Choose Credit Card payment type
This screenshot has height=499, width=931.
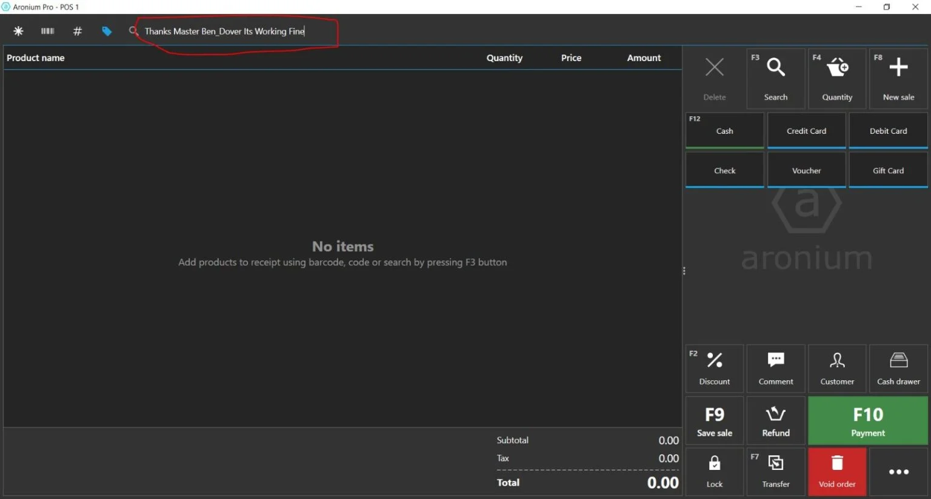pos(806,131)
